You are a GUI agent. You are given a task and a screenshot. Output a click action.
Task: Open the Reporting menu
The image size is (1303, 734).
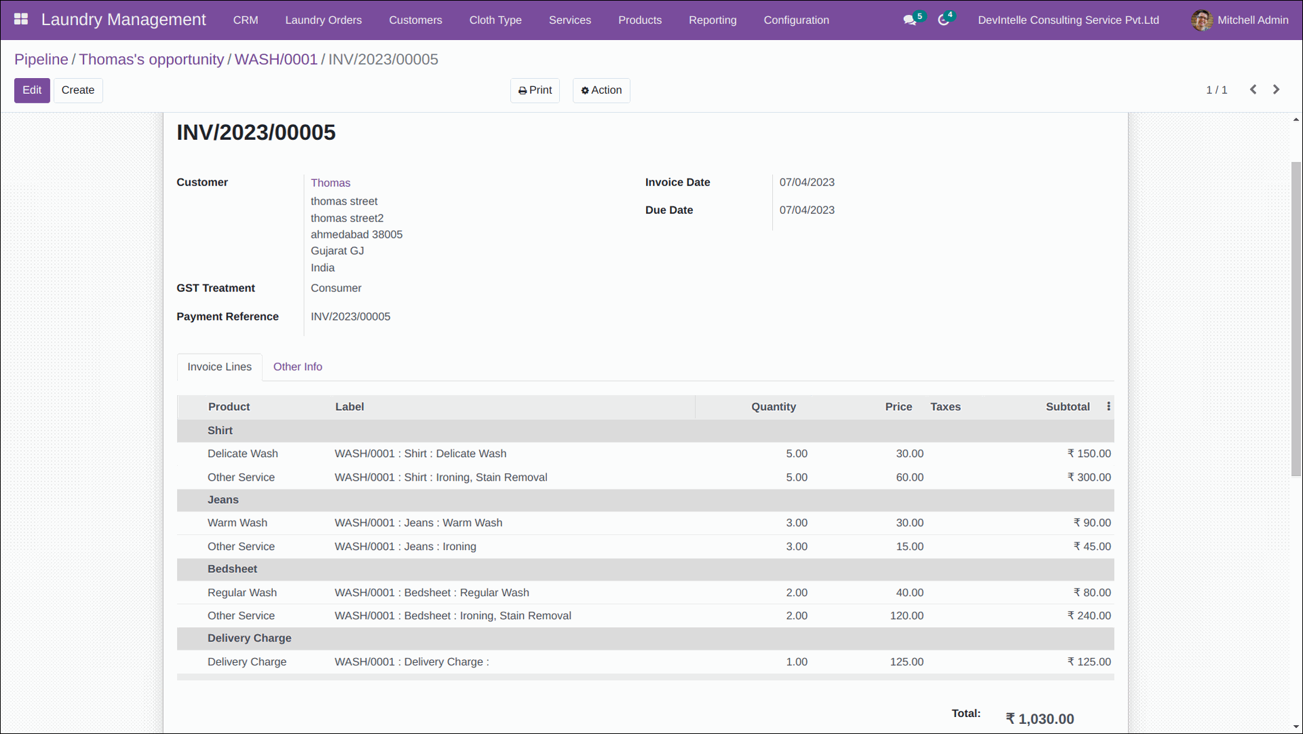713,20
